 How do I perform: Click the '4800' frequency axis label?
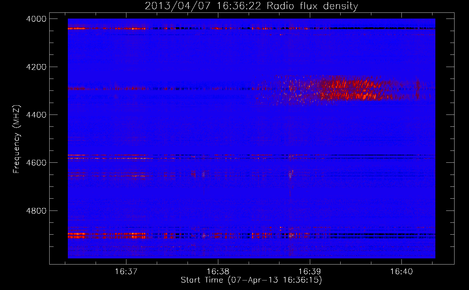pyautogui.click(x=36, y=211)
